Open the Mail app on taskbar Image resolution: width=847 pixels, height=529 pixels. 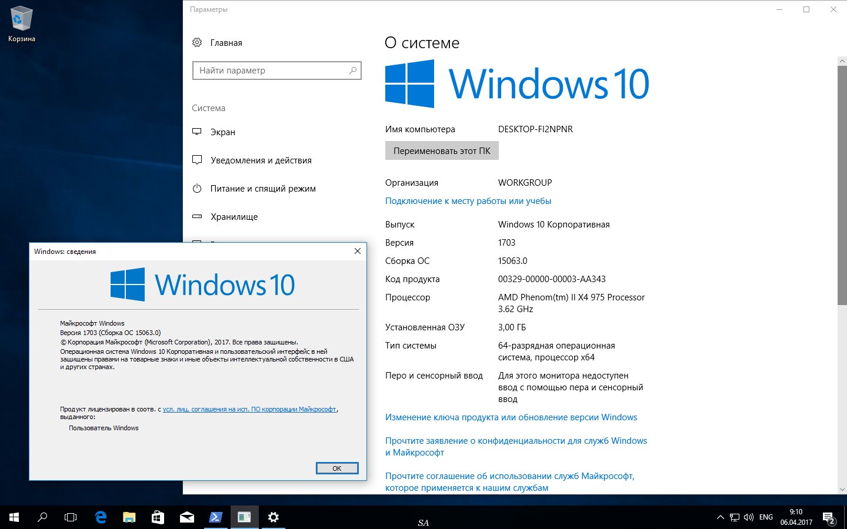click(186, 517)
